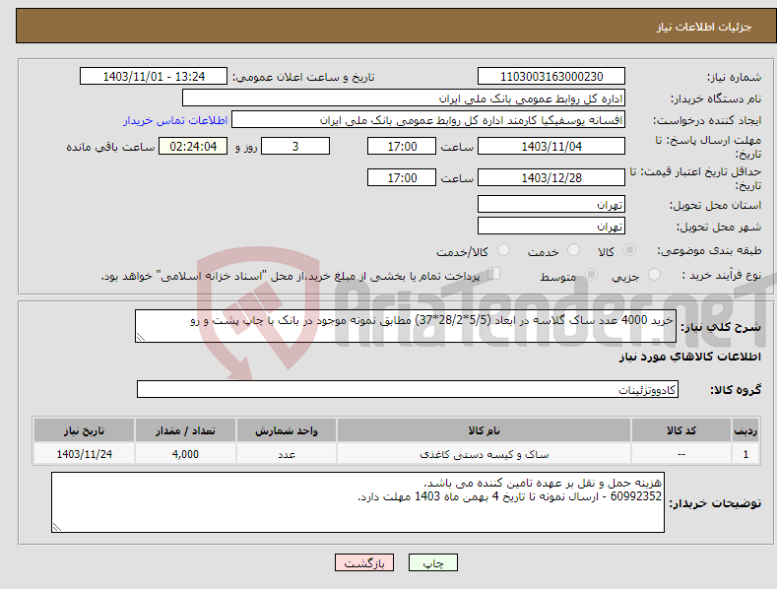777x589 pixels.
Task: Click the unit cell عدد
Action: coord(287,454)
